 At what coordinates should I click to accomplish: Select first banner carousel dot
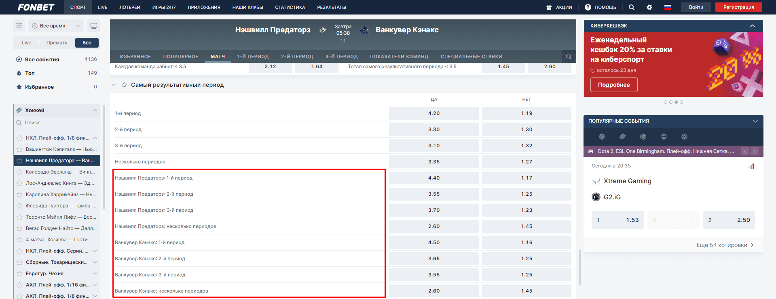666,102
